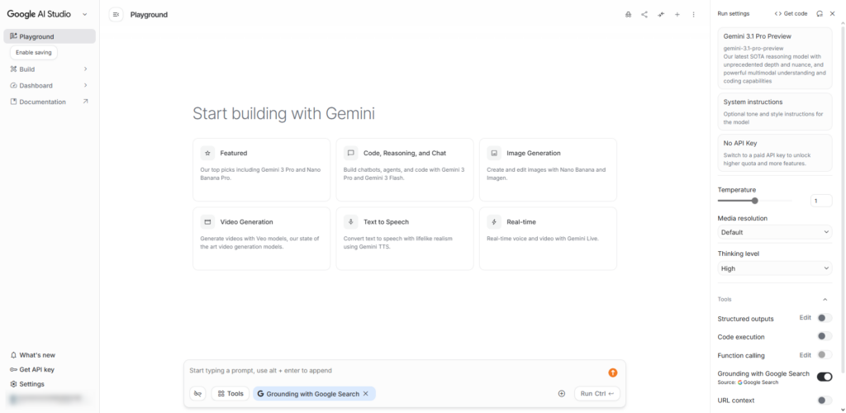Viewport: 846px width, 413px height.
Task: Open Settings in the sidebar
Action: (x=50, y=384)
